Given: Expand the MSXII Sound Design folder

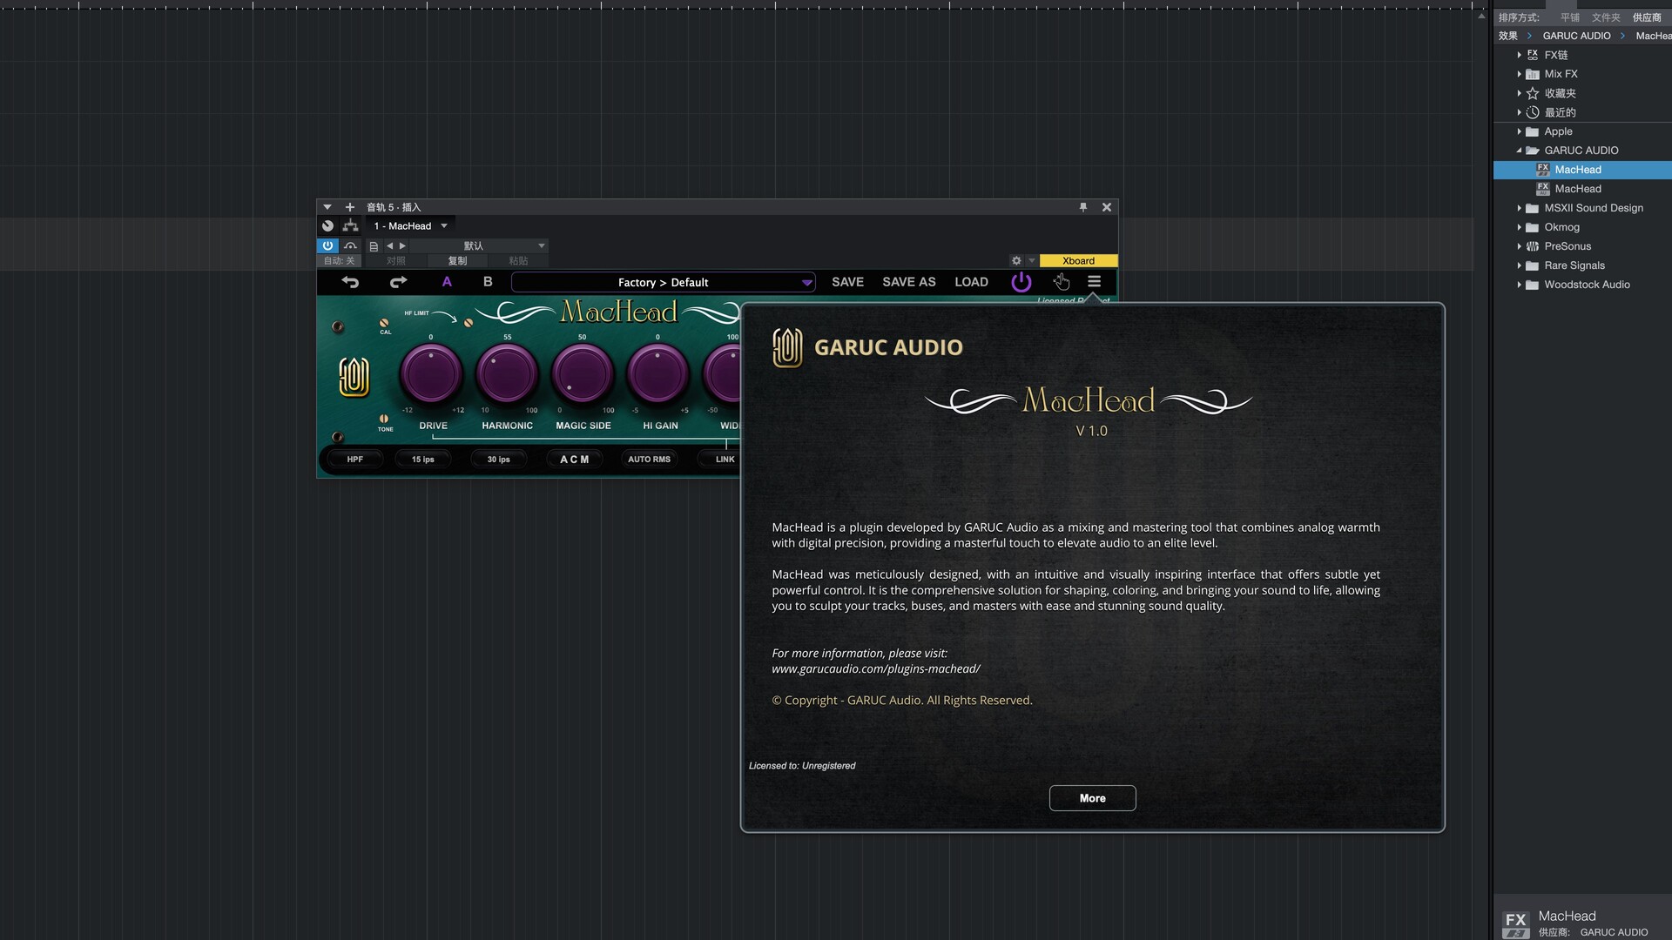Looking at the screenshot, I should [x=1520, y=208].
